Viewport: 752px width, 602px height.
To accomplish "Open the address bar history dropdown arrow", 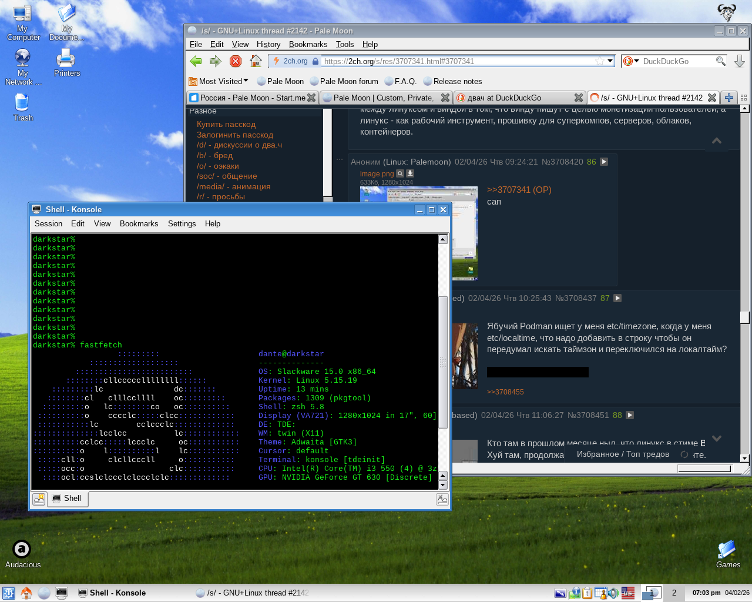I will click(x=610, y=61).
